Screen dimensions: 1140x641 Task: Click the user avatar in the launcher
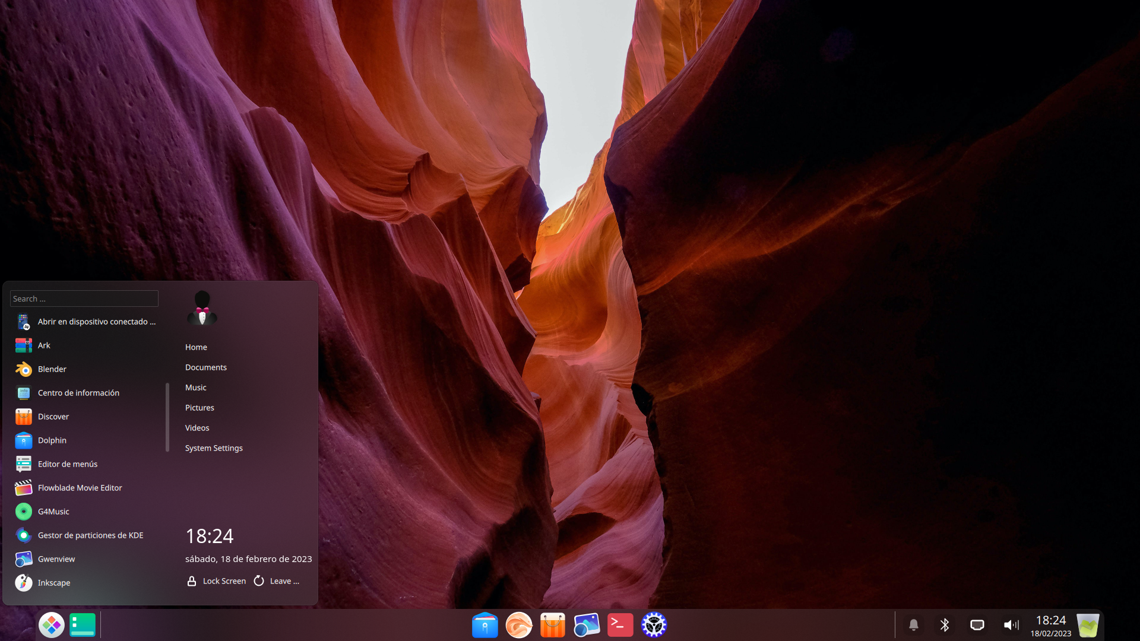202,308
